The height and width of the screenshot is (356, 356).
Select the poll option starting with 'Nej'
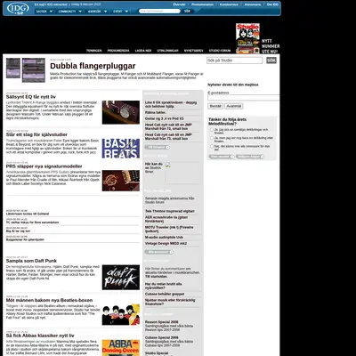tap(212, 146)
